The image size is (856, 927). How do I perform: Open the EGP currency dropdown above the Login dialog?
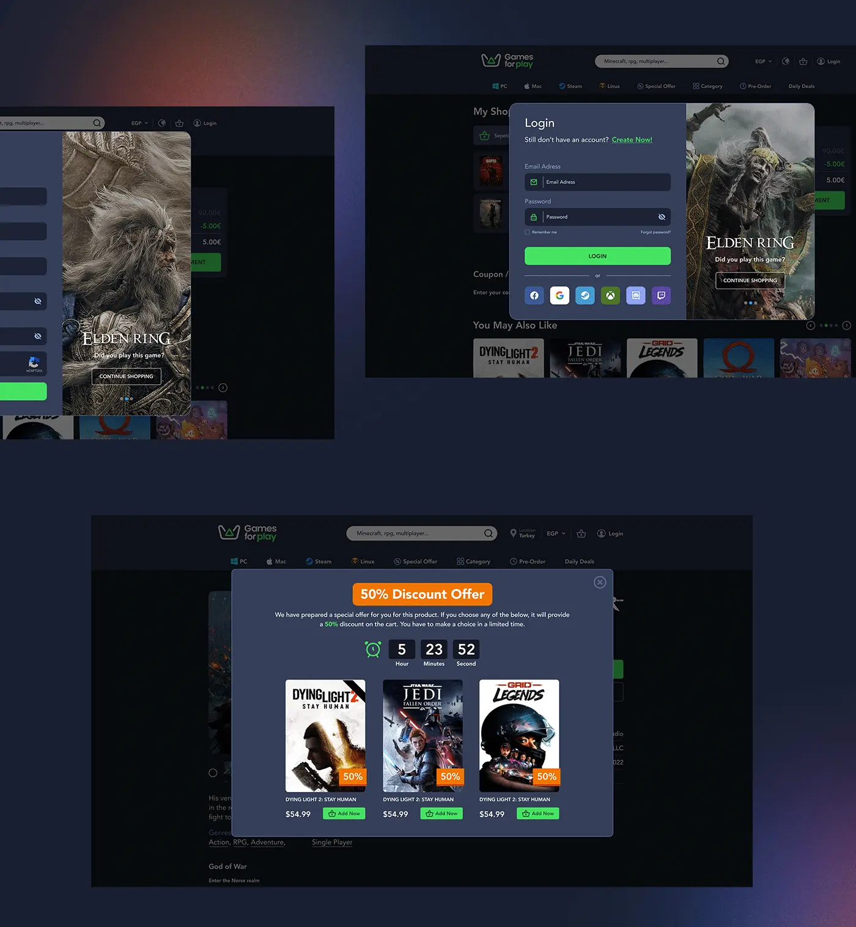pos(763,62)
